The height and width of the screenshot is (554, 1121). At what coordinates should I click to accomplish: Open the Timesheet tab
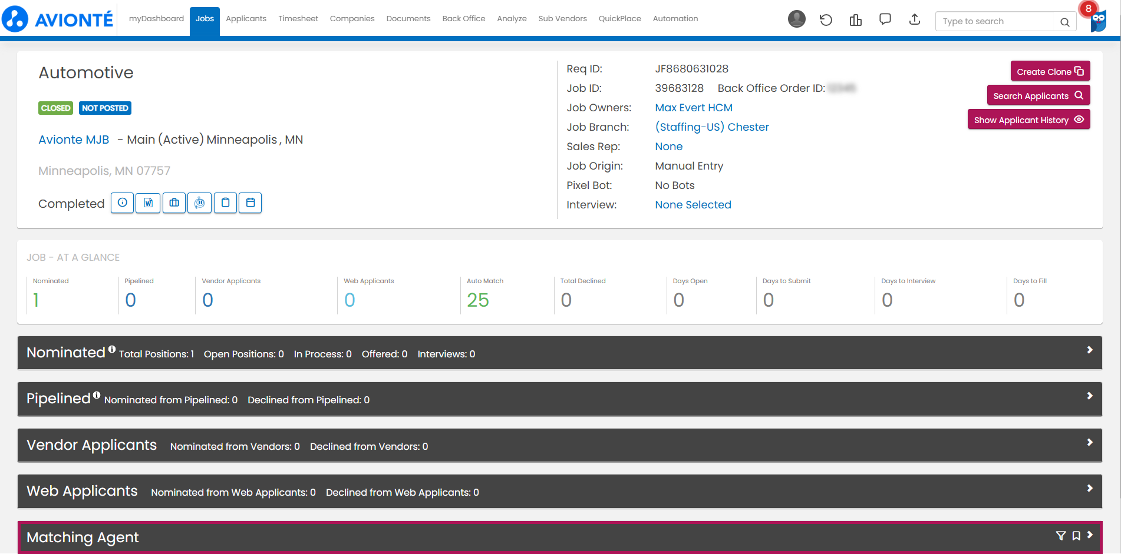tap(298, 19)
